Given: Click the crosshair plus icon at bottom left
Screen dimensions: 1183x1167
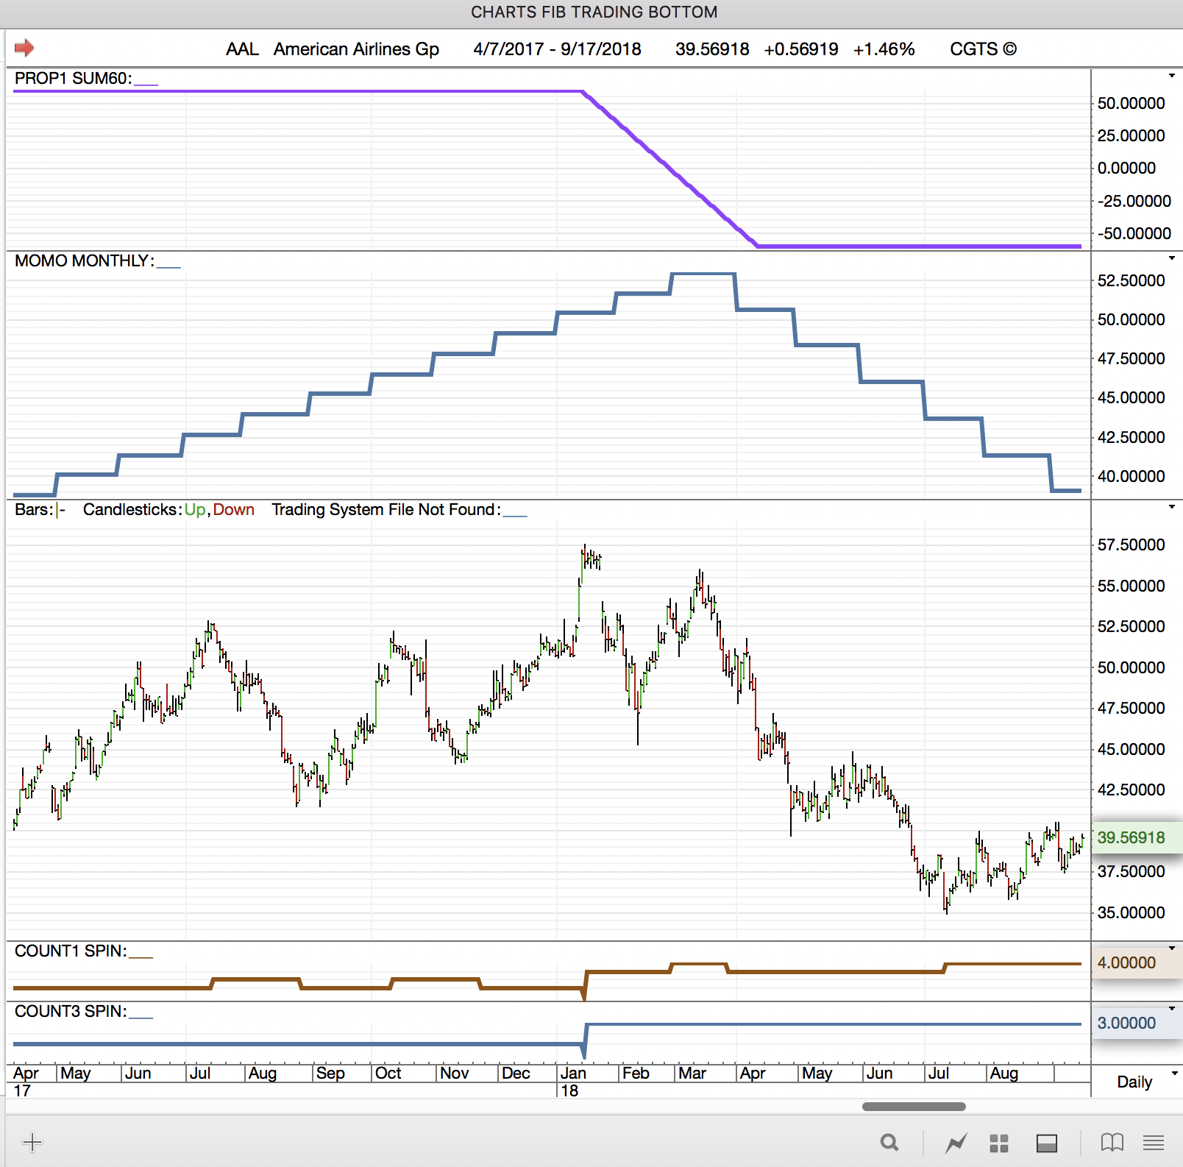Looking at the screenshot, I should pos(32,1143).
